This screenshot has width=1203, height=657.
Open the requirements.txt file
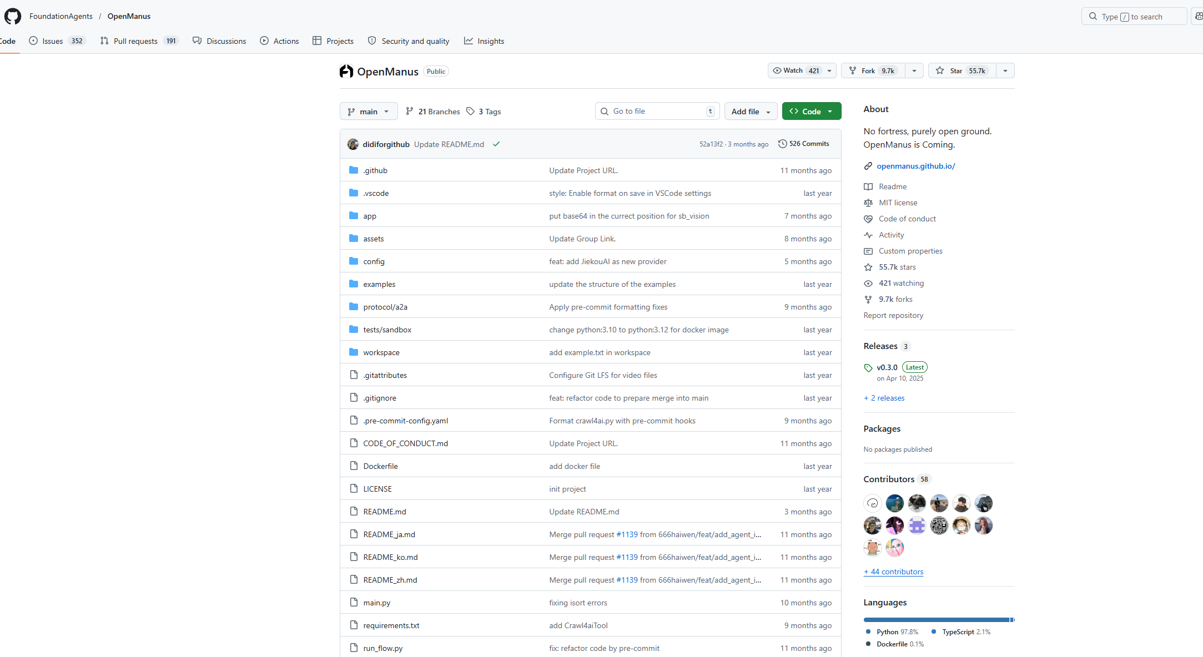(391, 625)
